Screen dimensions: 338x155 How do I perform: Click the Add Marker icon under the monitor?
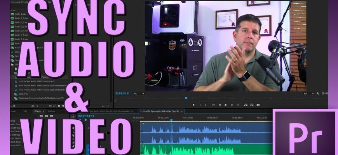(x=193, y=105)
